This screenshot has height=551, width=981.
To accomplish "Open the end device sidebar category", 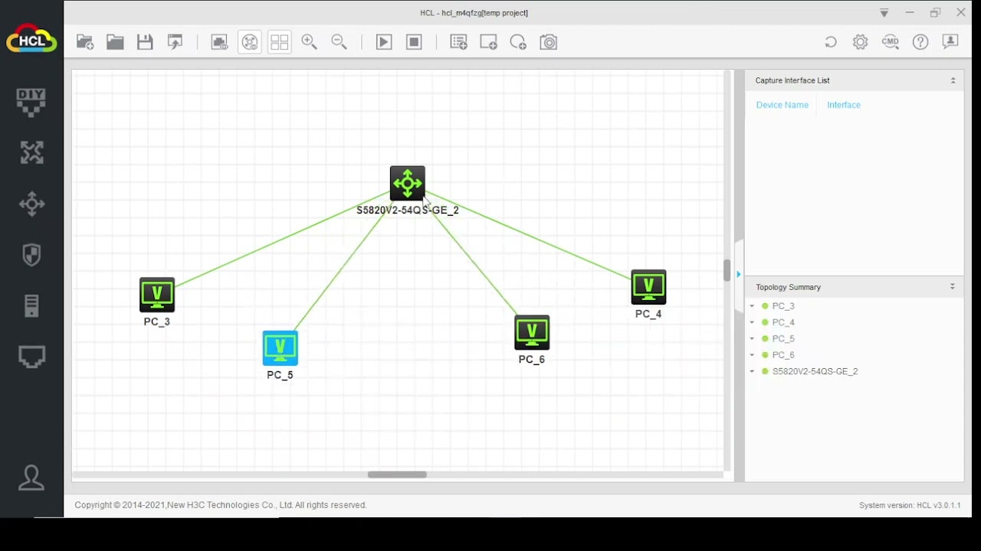I will [x=31, y=305].
